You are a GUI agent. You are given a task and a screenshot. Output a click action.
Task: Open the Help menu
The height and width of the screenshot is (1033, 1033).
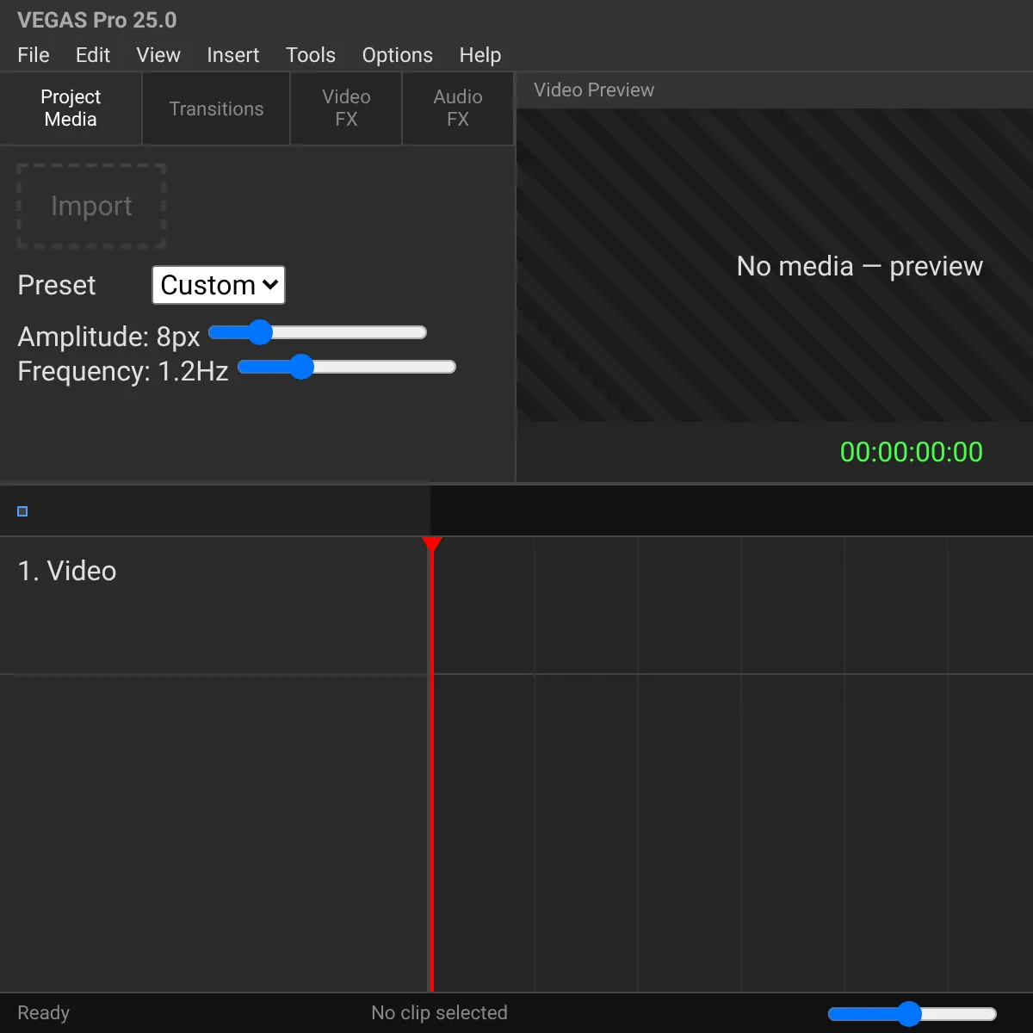point(480,55)
